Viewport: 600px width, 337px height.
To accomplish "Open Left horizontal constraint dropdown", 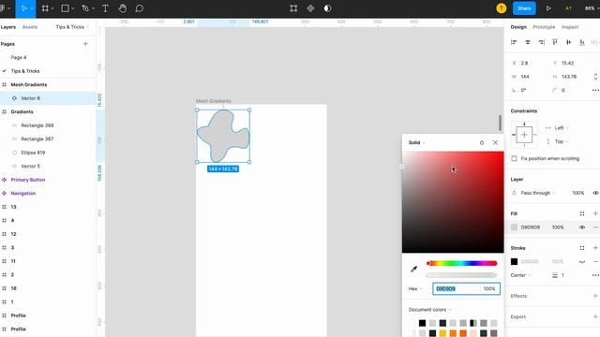I will click(x=562, y=128).
